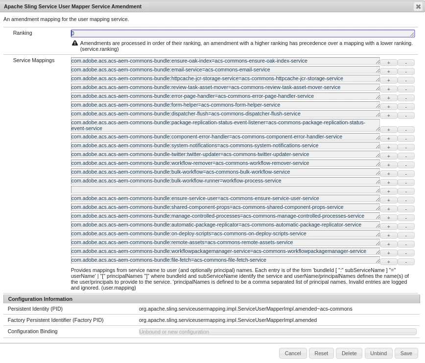Reset the configuration form

point(321,354)
